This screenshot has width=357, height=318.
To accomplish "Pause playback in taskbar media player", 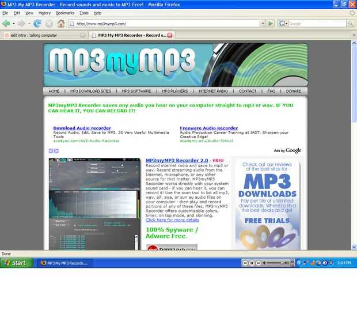I will pyautogui.click(x=252, y=263).
